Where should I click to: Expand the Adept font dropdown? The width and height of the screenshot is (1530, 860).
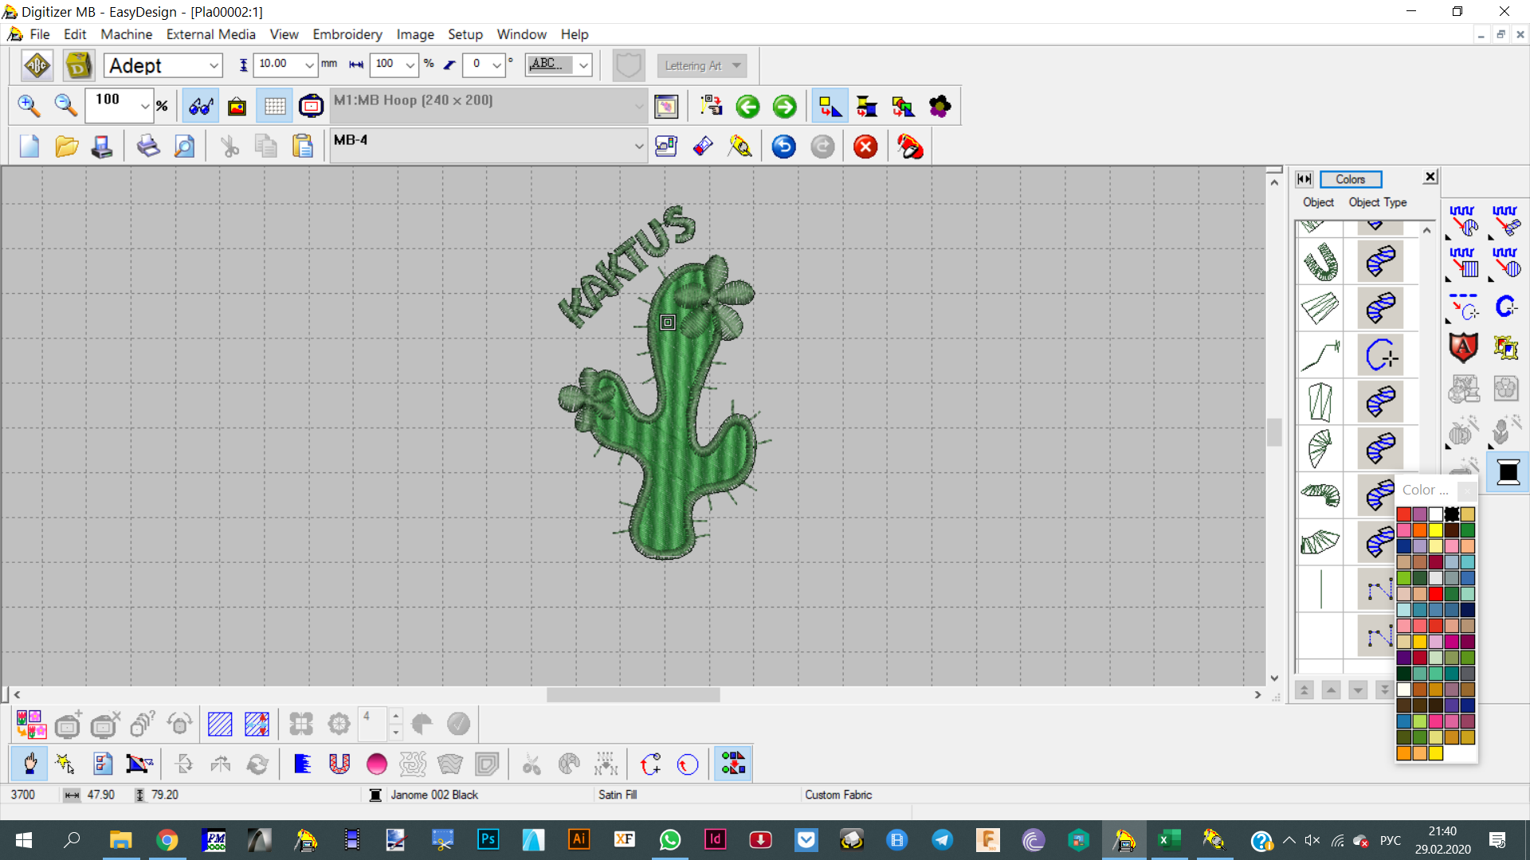[x=214, y=65]
